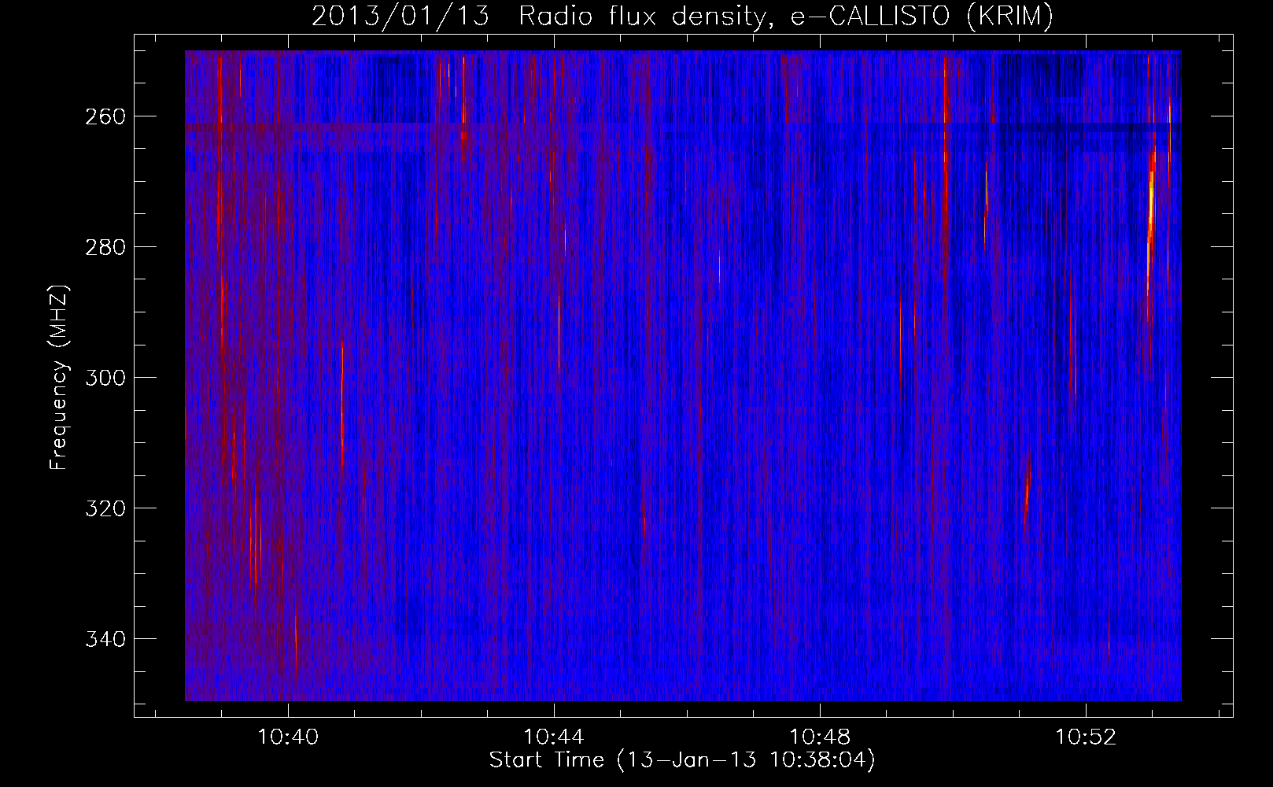Click the 10:44 time tick label
The width and height of the screenshot is (1273, 787).
pyautogui.click(x=554, y=737)
